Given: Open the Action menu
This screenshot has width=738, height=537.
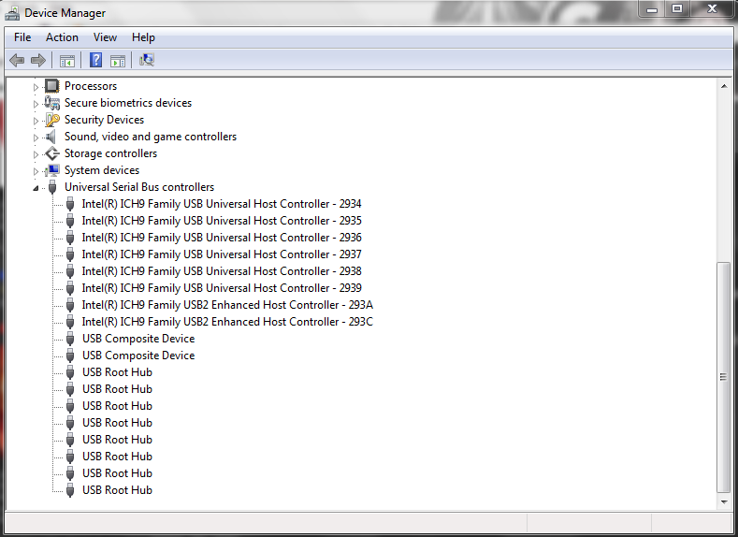Looking at the screenshot, I should [x=62, y=37].
